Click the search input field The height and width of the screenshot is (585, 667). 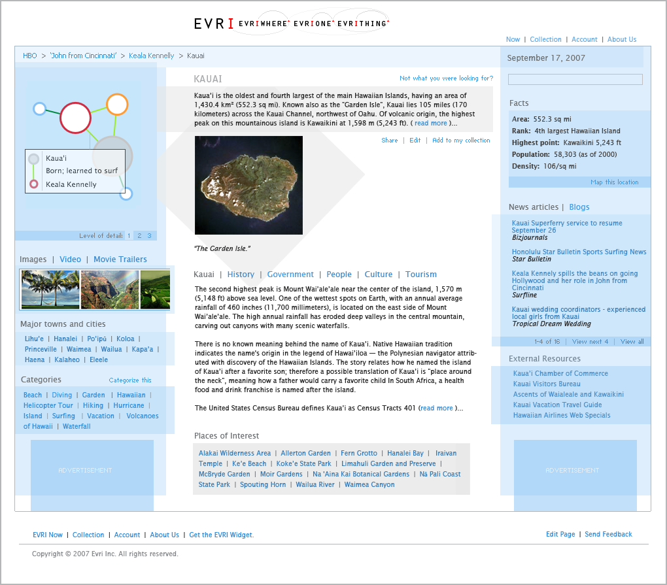(x=575, y=80)
